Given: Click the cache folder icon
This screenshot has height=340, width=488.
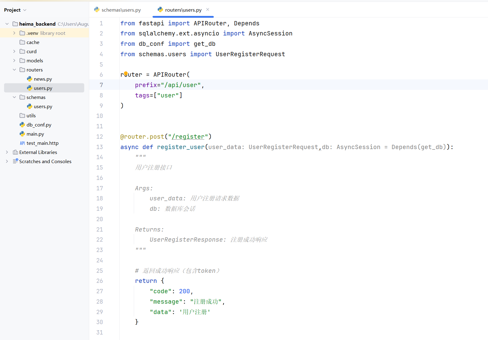Looking at the screenshot, I should tap(22, 42).
